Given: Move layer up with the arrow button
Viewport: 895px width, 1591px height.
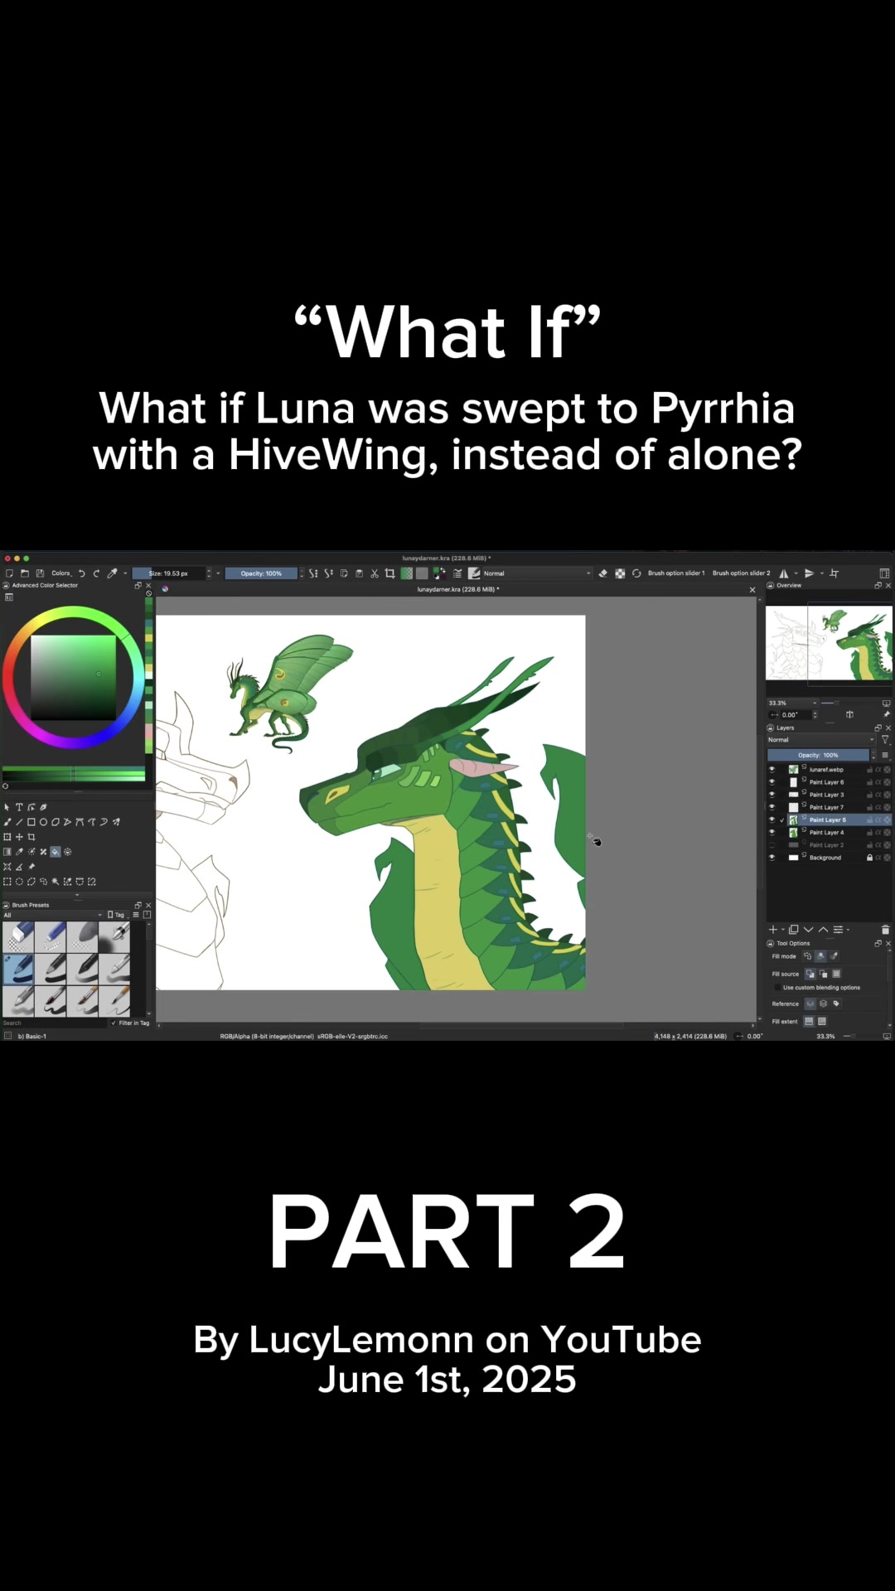Looking at the screenshot, I should point(824,930).
